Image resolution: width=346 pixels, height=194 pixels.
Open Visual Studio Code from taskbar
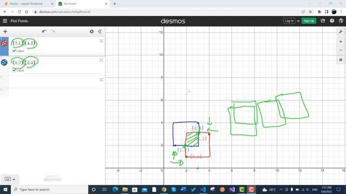[203, 189]
